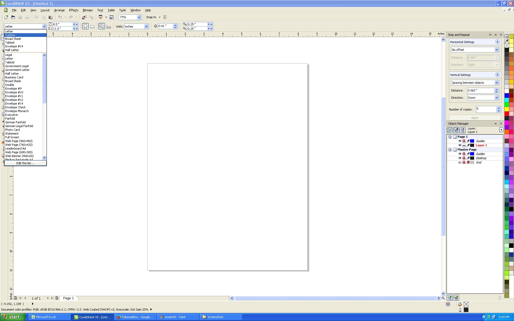
Task: Click Edit this list button
Action: pyautogui.click(x=25, y=163)
